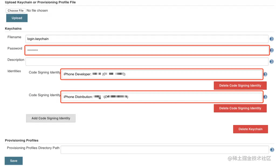Open help for Provisioning Profiles Directory Path

(x=272, y=150)
